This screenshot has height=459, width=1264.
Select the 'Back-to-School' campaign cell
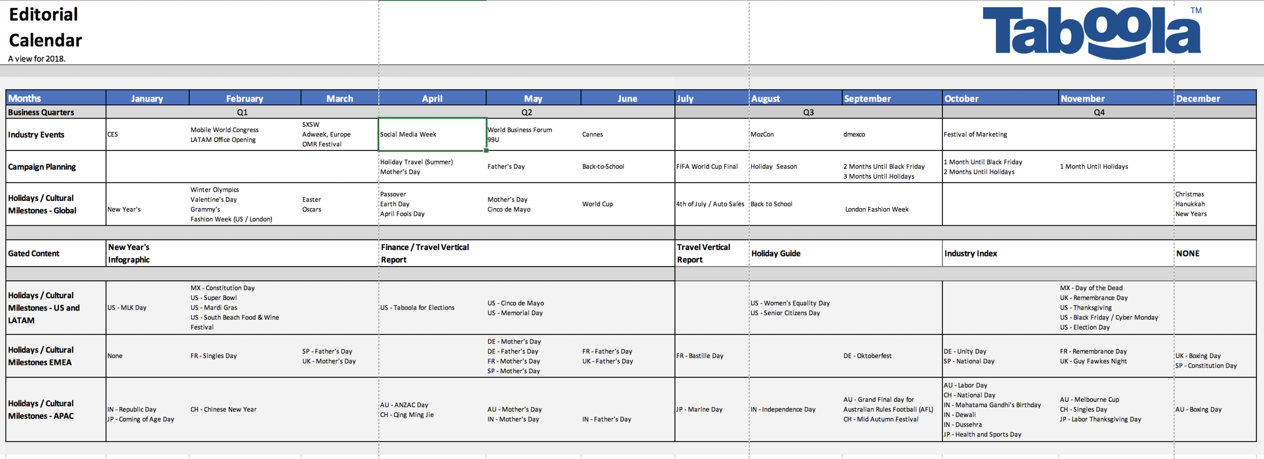(627, 167)
